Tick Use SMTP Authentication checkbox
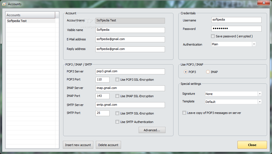Screen dimensions: 272x154 pos(117,122)
